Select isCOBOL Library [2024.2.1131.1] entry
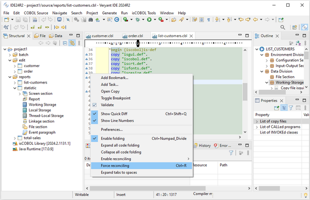 [41, 143]
